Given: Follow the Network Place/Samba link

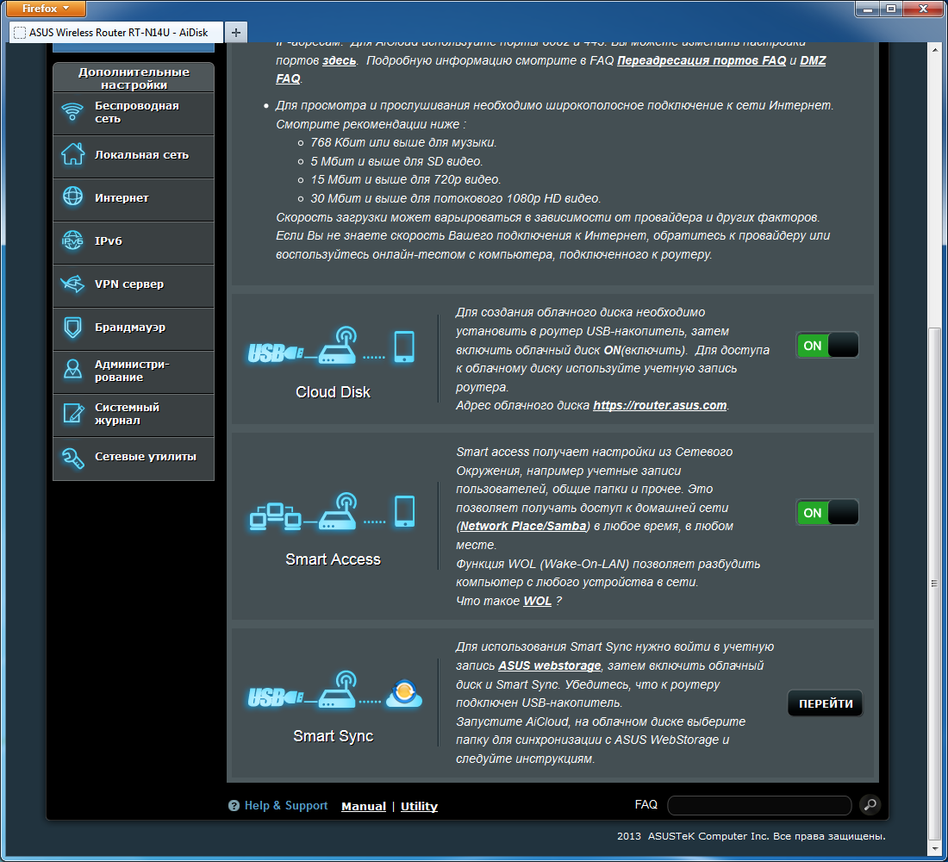Looking at the screenshot, I should (523, 527).
